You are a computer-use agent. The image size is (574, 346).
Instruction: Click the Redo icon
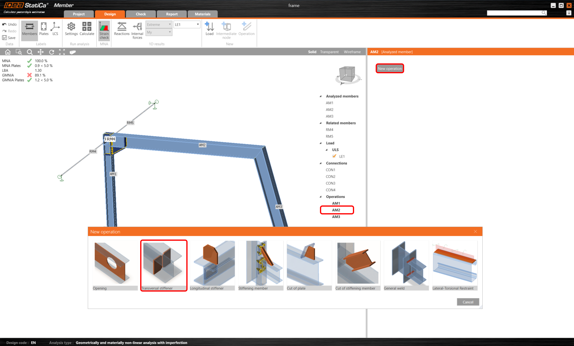tap(4, 31)
